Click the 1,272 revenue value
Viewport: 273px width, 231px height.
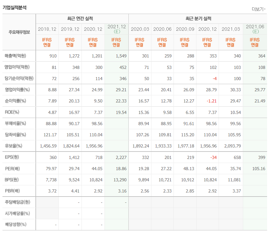click(74, 56)
